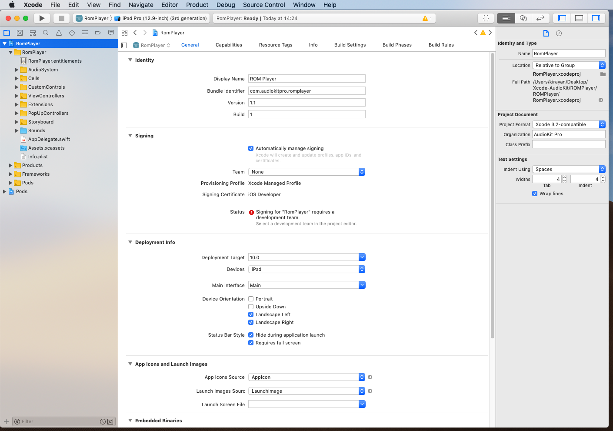Uncheck Automatically manage signing
Screen dimensions: 613x431
tap(251, 148)
